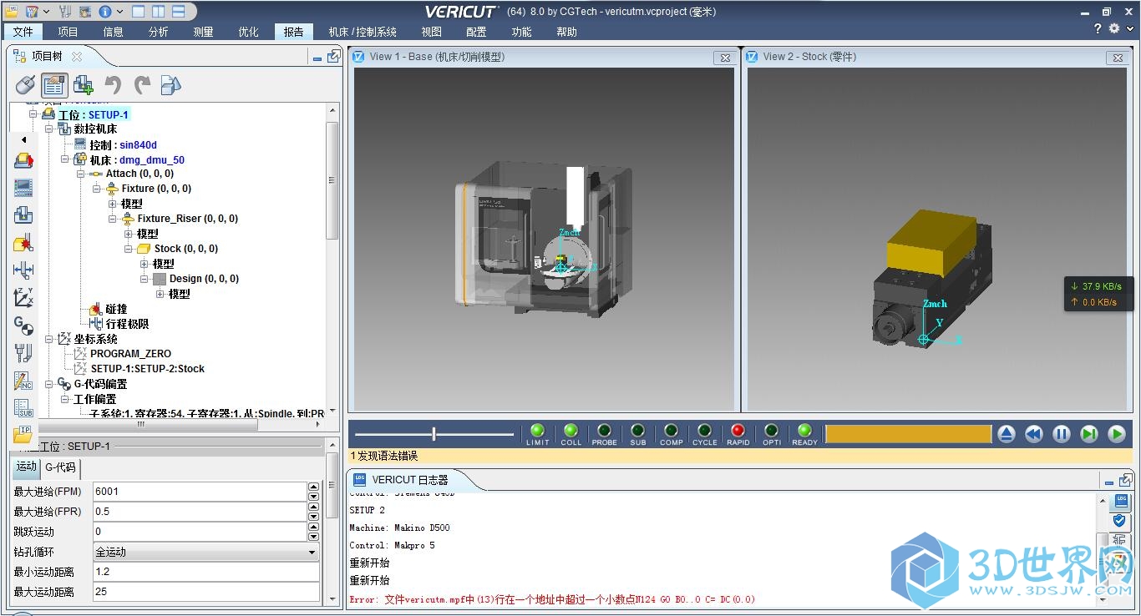Switch to the G-代码 tab
Image resolution: width=1141 pixels, height=616 pixels.
coord(60,467)
